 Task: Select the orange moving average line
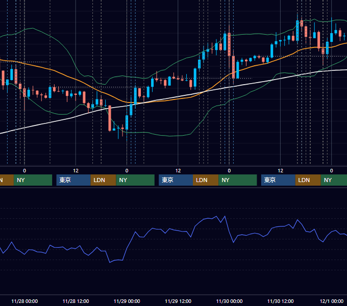pyautogui.click(x=75, y=79)
